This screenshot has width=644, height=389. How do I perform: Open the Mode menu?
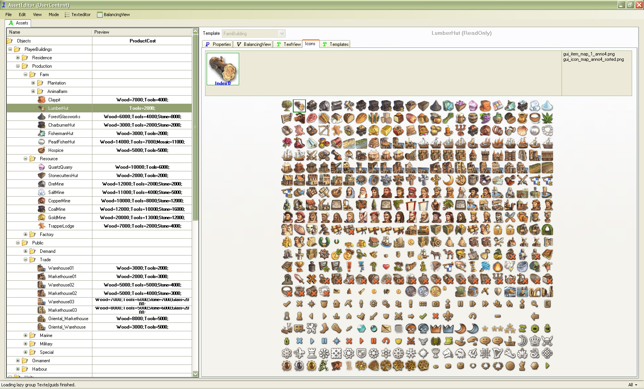54,15
